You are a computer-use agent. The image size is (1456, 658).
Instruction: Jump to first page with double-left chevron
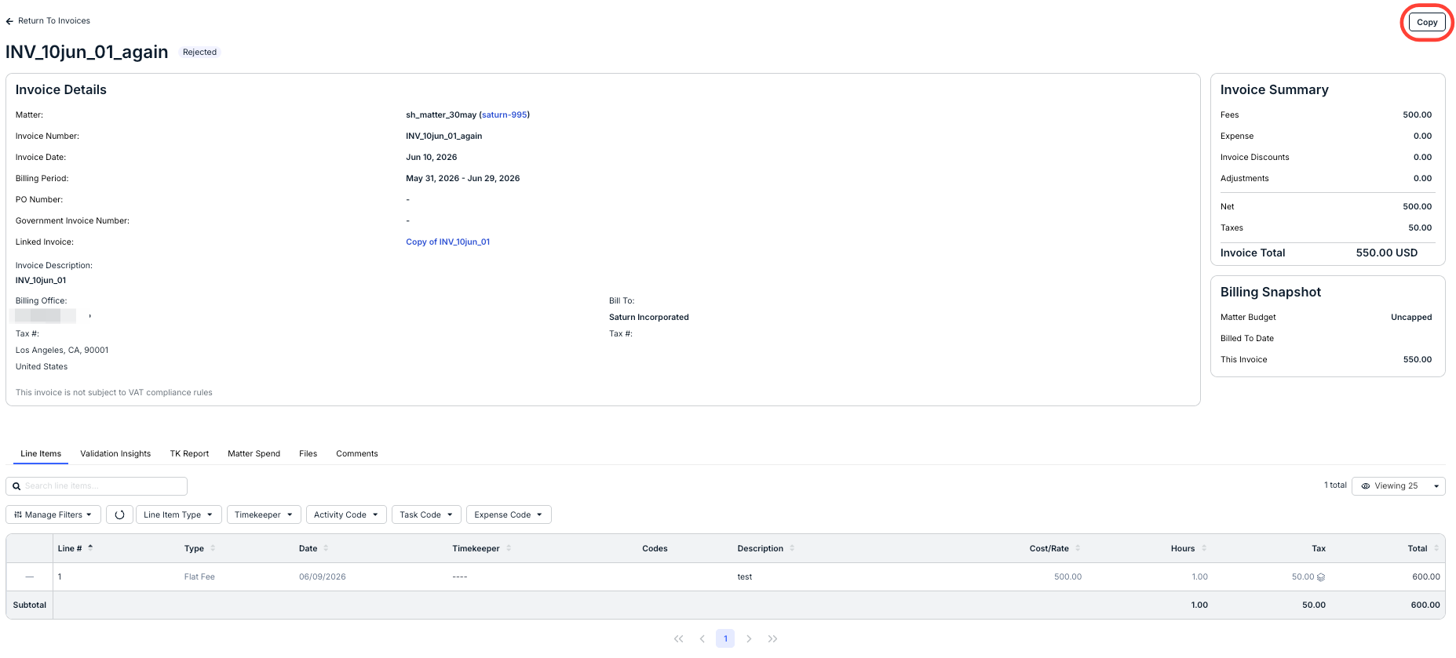point(679,638)
